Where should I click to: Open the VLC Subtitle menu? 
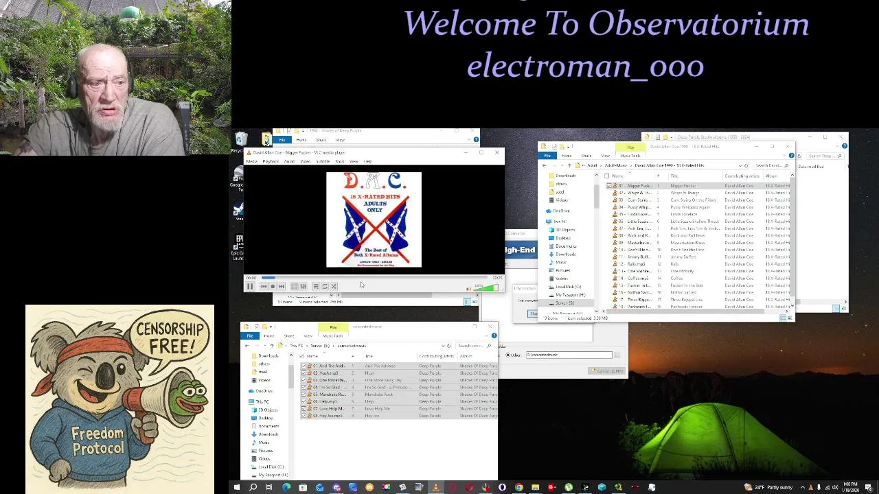(x=323, y=161)
